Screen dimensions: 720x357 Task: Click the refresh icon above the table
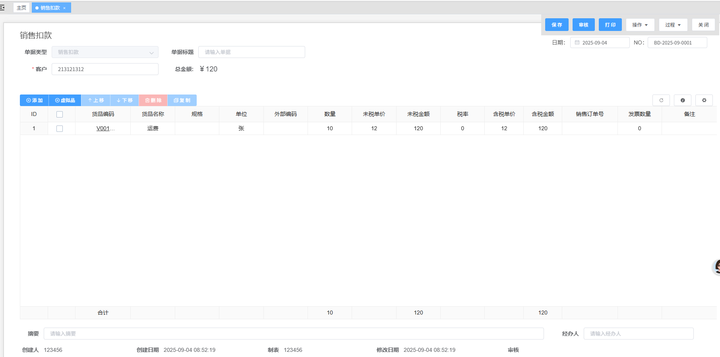point(661,100)
